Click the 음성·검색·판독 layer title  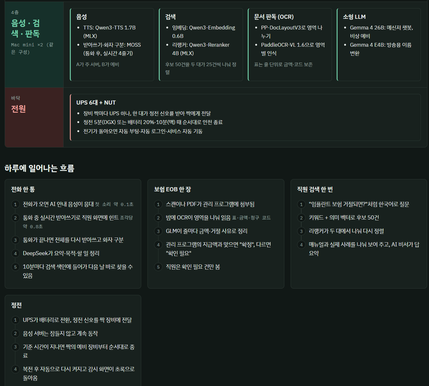25,28
